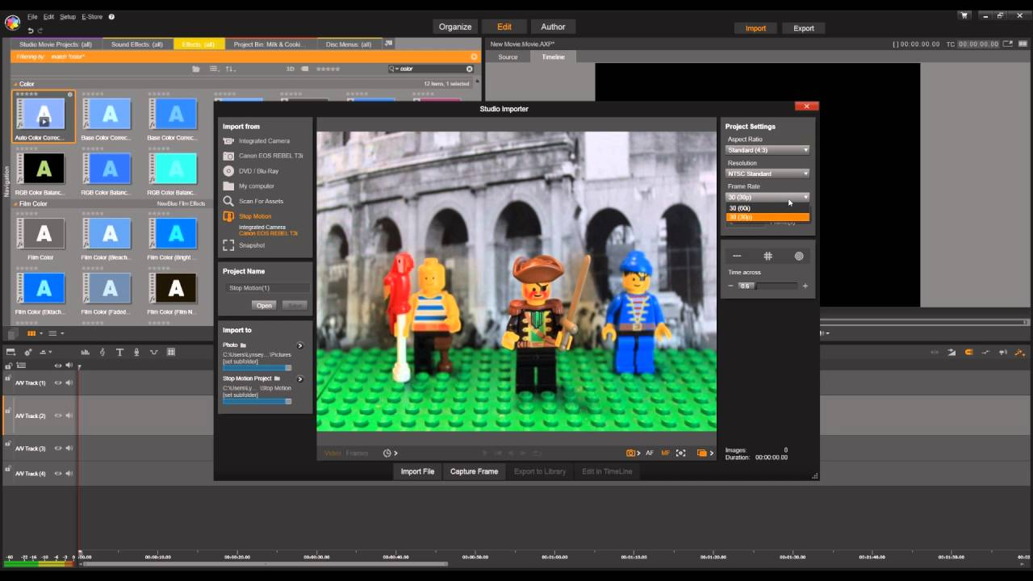The image size is (1033, 581).
Task: Enable AF autofocus mode
Action: pos(650,454)
